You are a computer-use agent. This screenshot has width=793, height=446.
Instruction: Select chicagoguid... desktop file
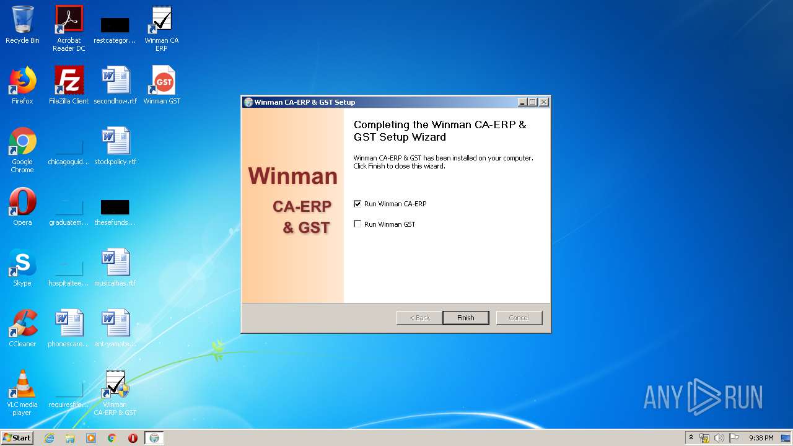[69, 152]
